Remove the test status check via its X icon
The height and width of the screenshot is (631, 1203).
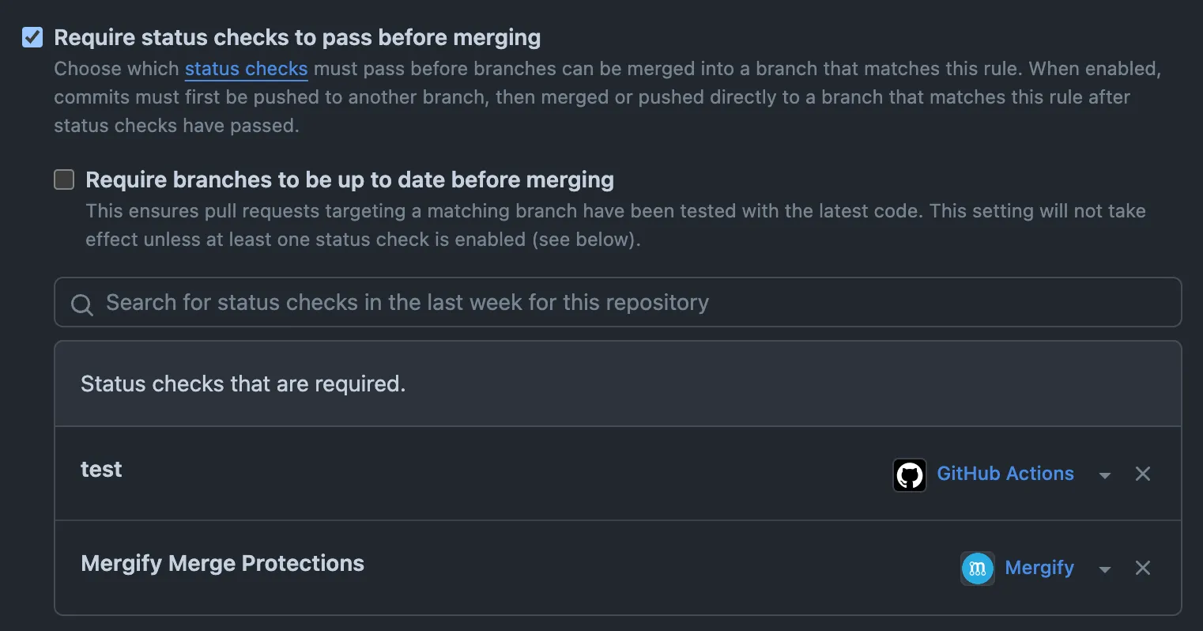tap(1142, 474)
